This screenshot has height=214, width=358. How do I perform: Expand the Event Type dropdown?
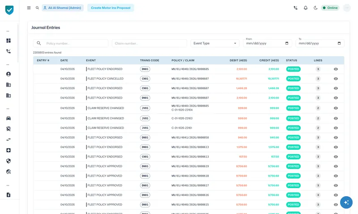215,43
